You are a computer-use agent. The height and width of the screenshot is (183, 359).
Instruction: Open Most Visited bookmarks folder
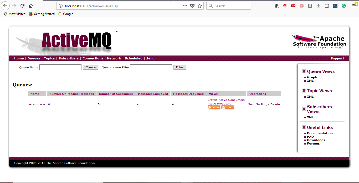pyautogui.click(x=14, y=14)
